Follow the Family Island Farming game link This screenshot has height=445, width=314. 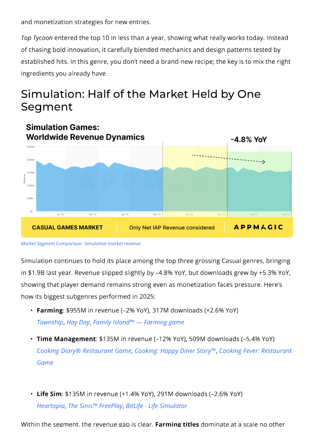coord(139,322)
